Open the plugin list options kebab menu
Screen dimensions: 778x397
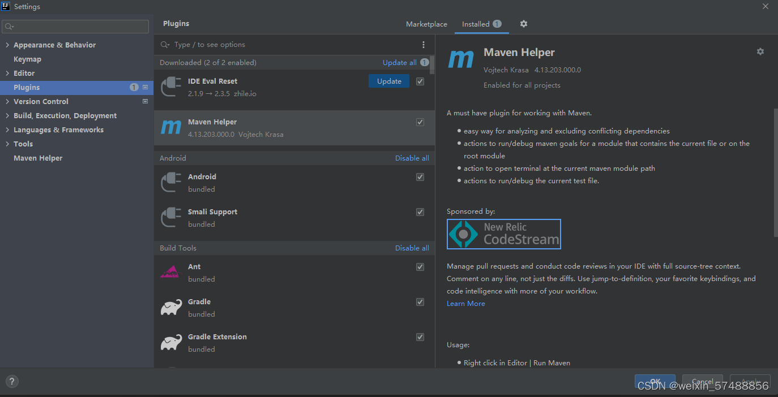pos(424,45)
